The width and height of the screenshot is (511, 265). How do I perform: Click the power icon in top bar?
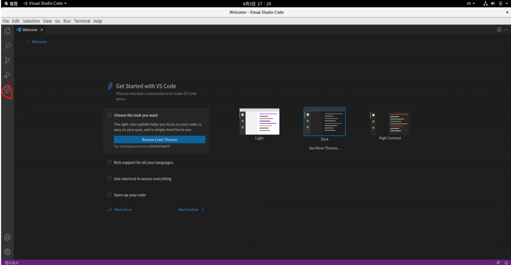(x=501, y=3)
